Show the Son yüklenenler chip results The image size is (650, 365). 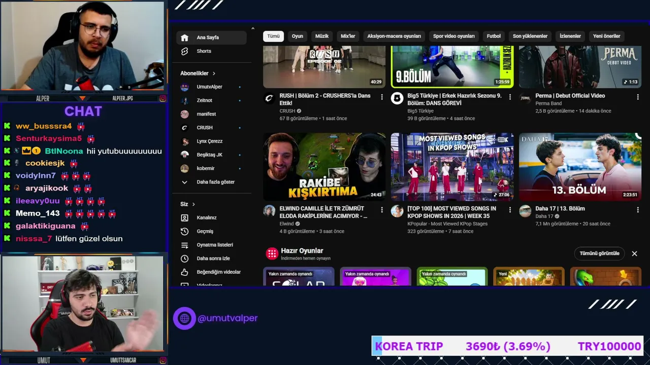coord(530,36)
